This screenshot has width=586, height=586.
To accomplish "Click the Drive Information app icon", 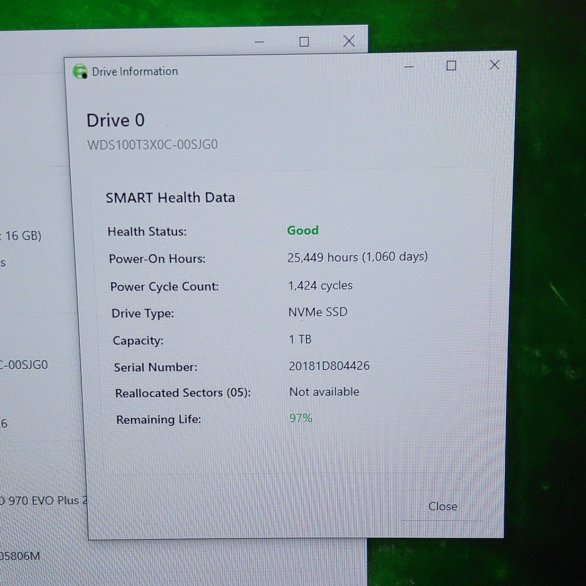I will click(x=80, y=71).
